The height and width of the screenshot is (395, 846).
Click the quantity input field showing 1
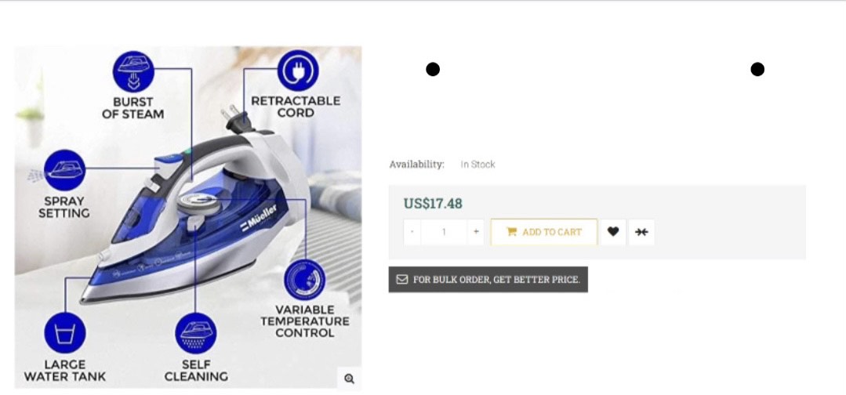coord(444,232)
